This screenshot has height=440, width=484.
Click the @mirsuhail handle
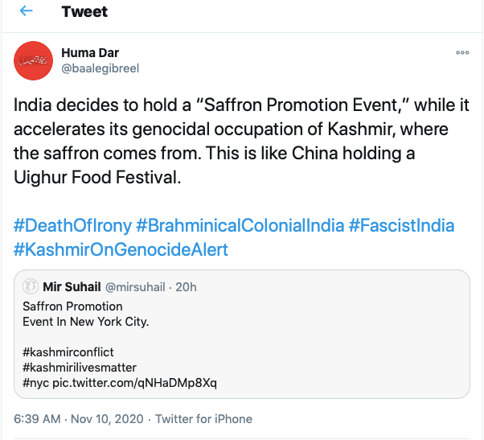point(143,287)
